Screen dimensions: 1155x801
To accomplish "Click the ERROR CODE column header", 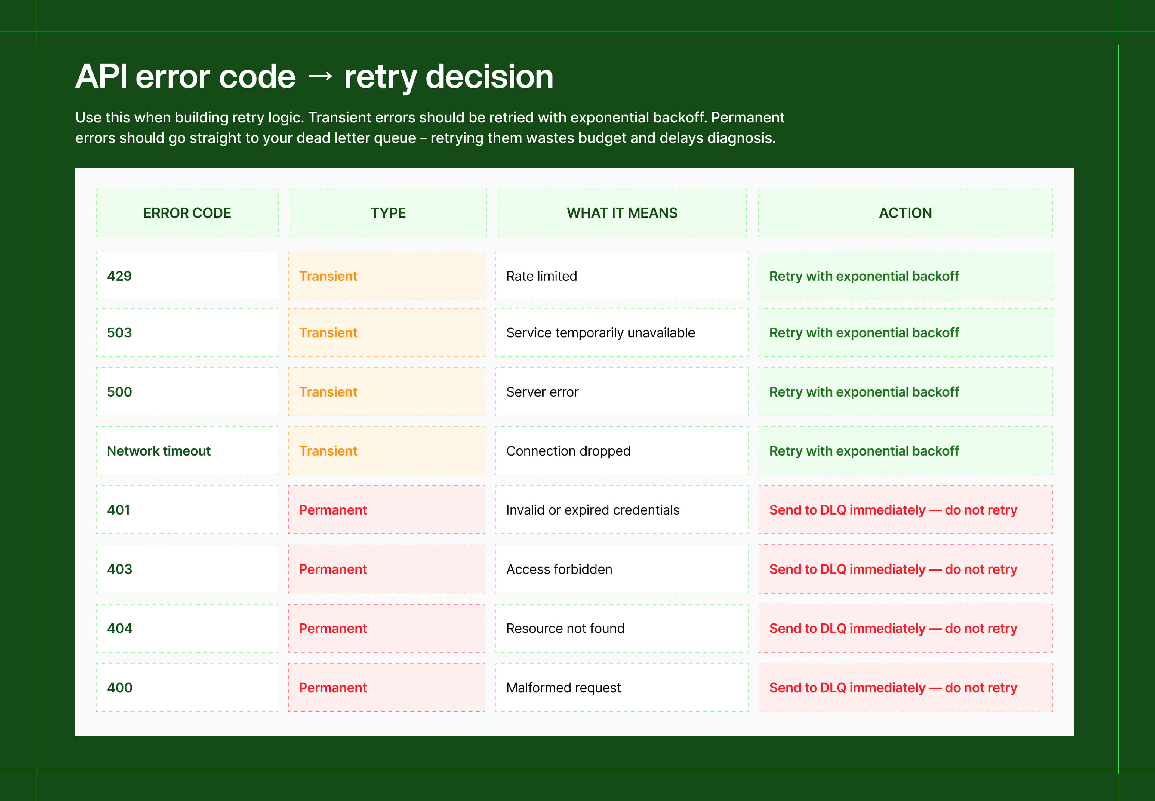I will [187, 213].
